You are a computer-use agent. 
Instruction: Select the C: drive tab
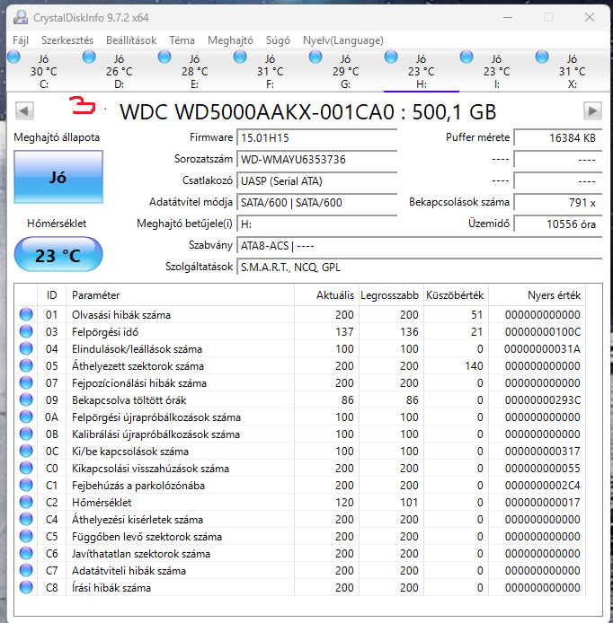tap(44, 71)
